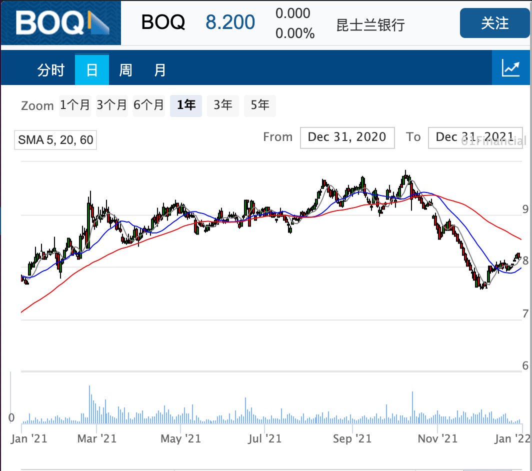532x471 pixels.
Task: Follow the stock with 关注 button
Action: (x=494, y=23)
